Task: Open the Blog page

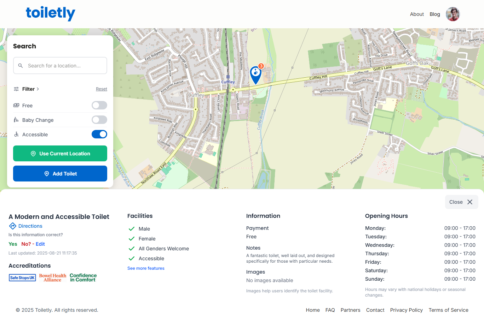Action: [x=435, y=14]
